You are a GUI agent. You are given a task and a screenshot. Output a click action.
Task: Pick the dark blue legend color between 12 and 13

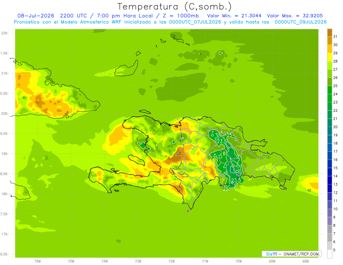(330, 189)
